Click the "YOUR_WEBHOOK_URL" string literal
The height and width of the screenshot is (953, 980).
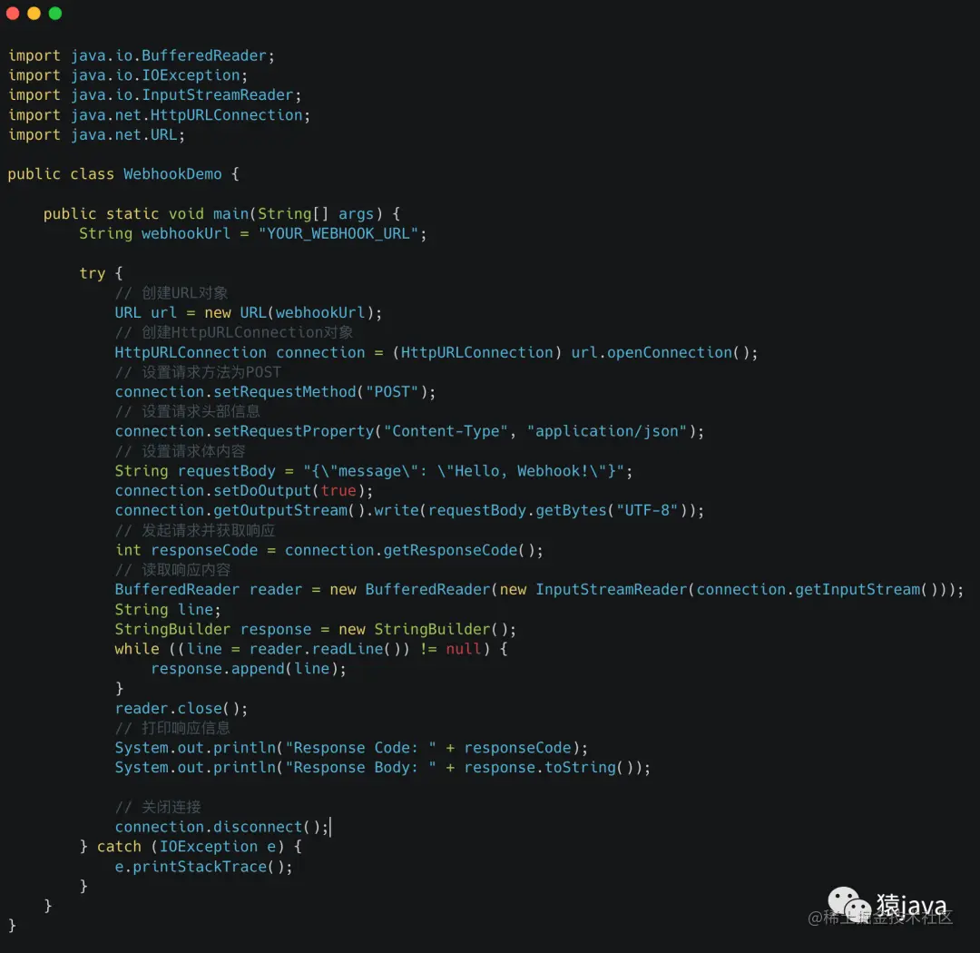[x=338, y=234]
